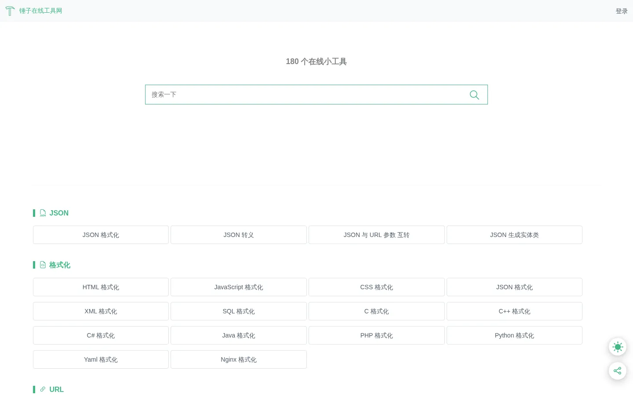The height and width of the screenshot is (395, 633).
Task: Click the 180 个在线小工具 title
Action: (316, 61)
